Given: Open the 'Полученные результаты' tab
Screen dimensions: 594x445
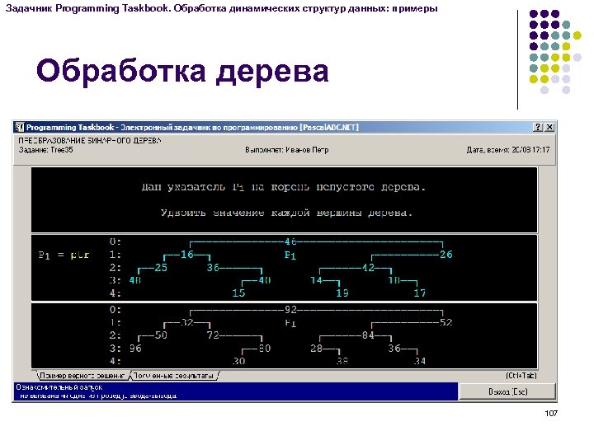Looking at the screenshot, I should 175,376.
